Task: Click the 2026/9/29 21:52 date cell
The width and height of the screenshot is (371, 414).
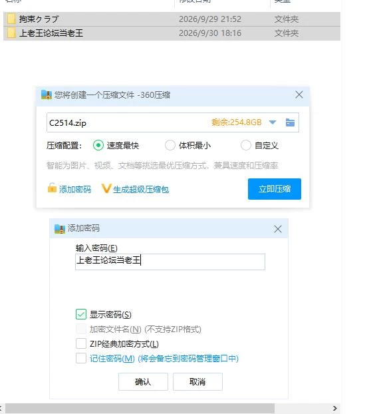Action: tap(210, 19)
